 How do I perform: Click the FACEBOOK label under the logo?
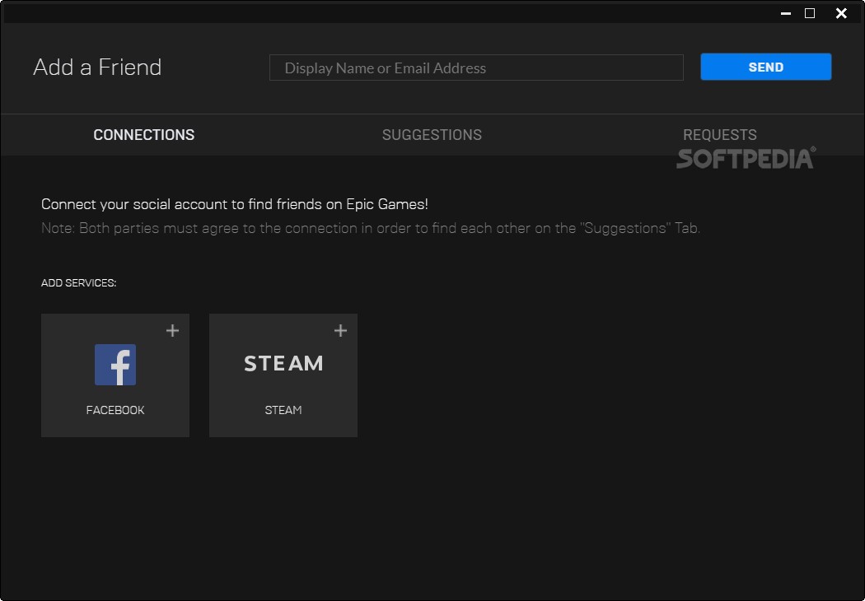pyautogui.click(x=115, y=410)
